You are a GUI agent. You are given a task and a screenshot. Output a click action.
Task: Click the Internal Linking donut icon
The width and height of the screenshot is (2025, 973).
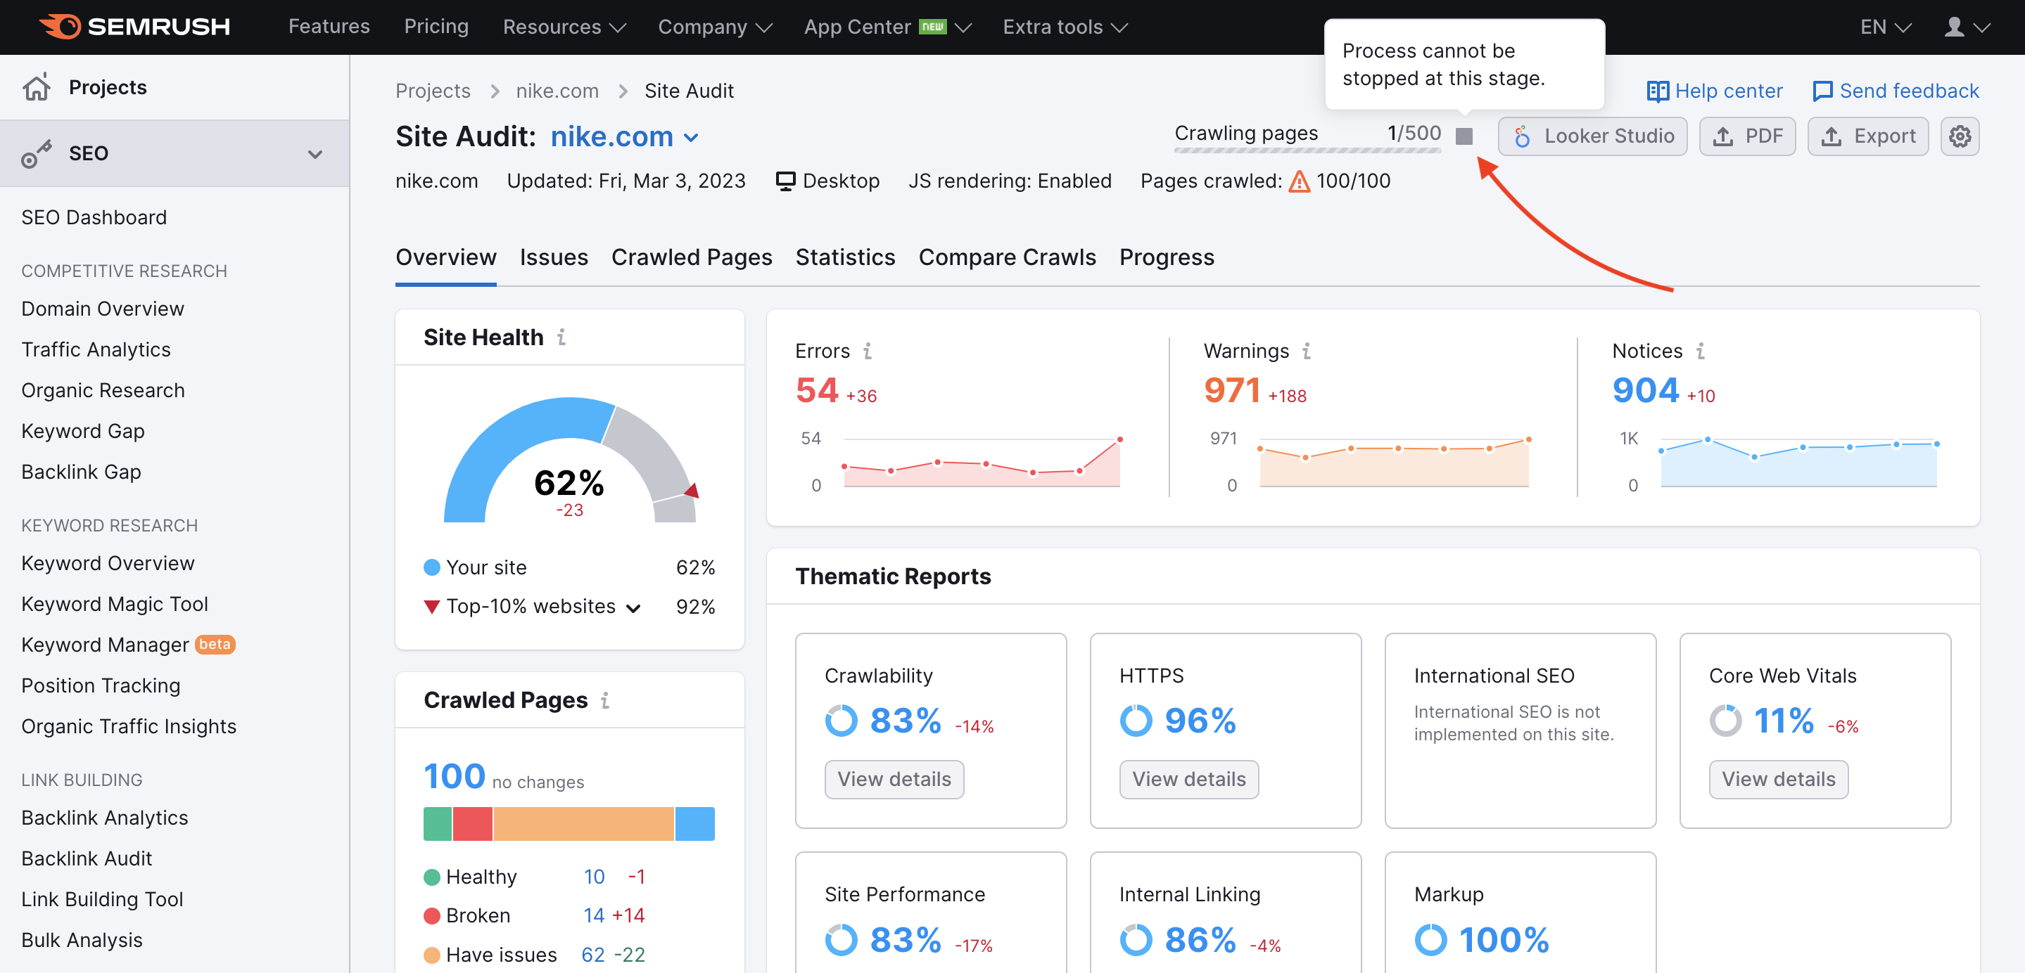click(1135, 939)
